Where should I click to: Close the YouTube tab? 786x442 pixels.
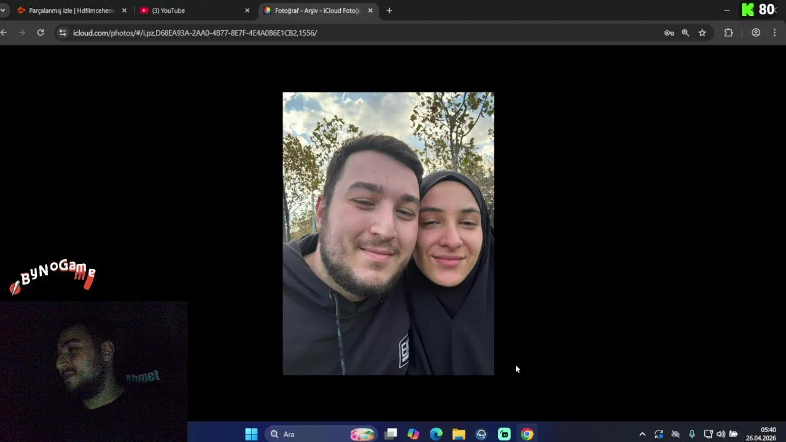[247, 10]
